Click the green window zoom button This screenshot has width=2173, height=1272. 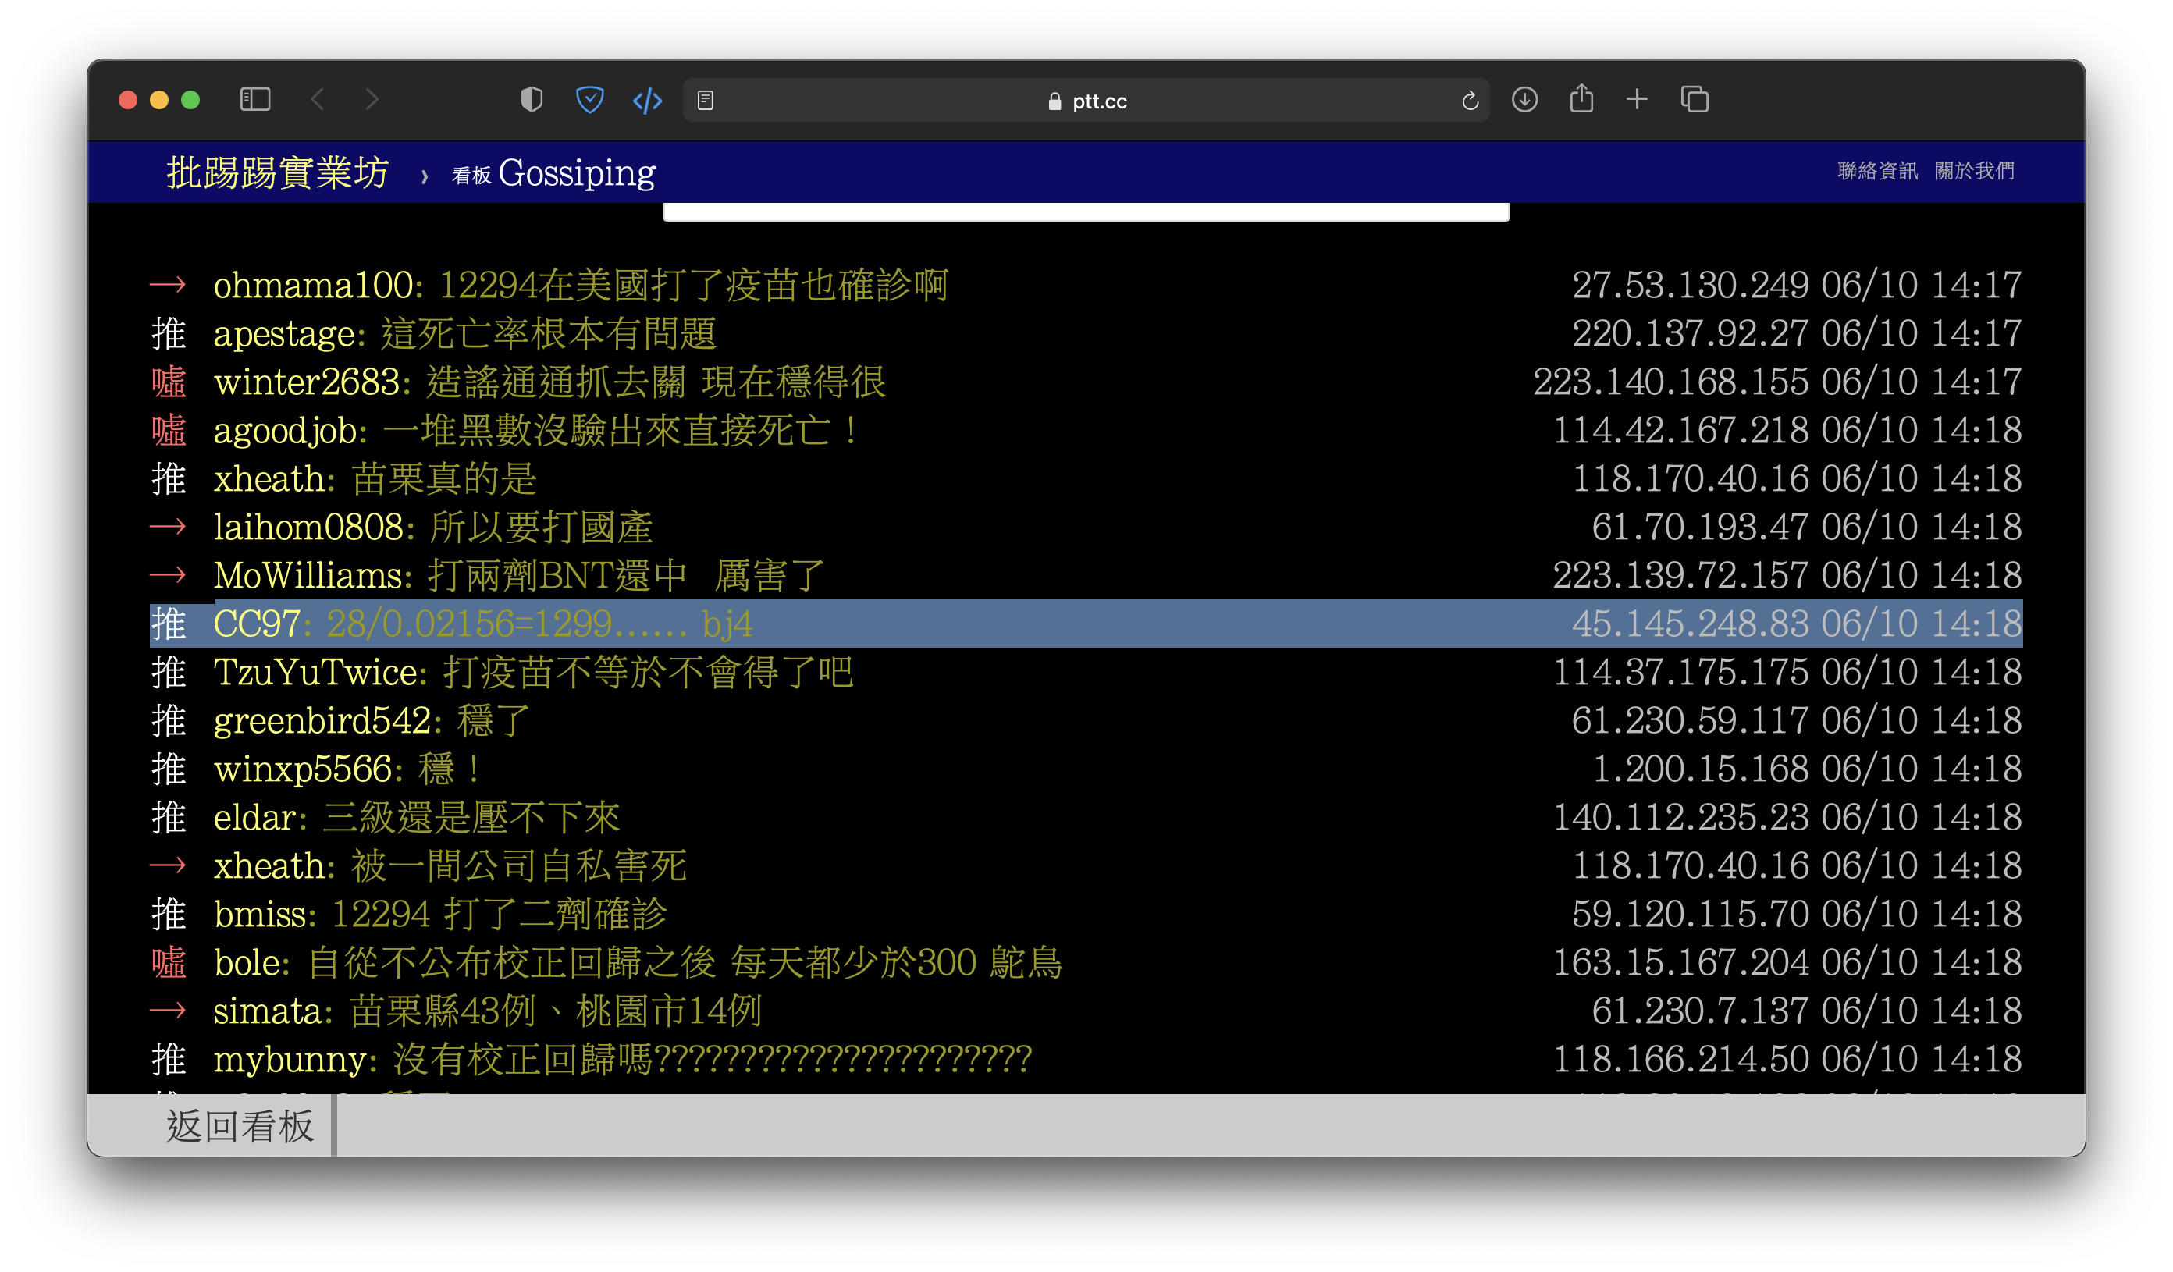tap(190, 100)
